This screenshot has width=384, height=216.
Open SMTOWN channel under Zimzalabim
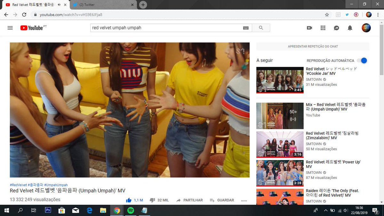(314, 144)
